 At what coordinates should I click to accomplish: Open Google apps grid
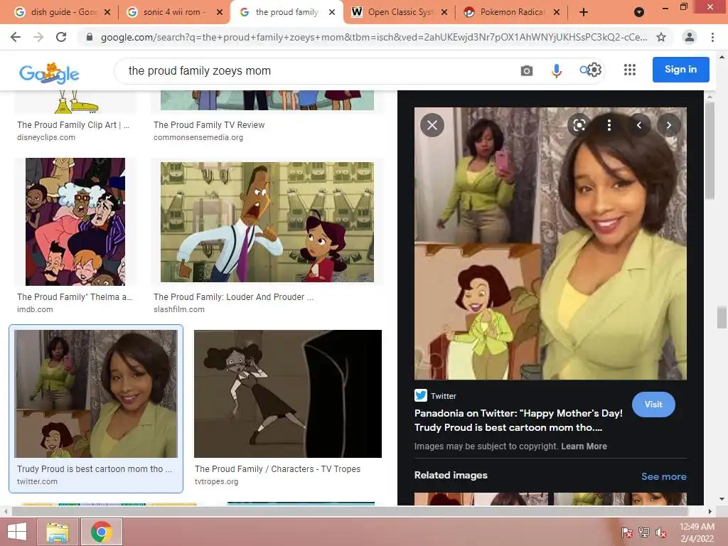click(x=630, y=70)
